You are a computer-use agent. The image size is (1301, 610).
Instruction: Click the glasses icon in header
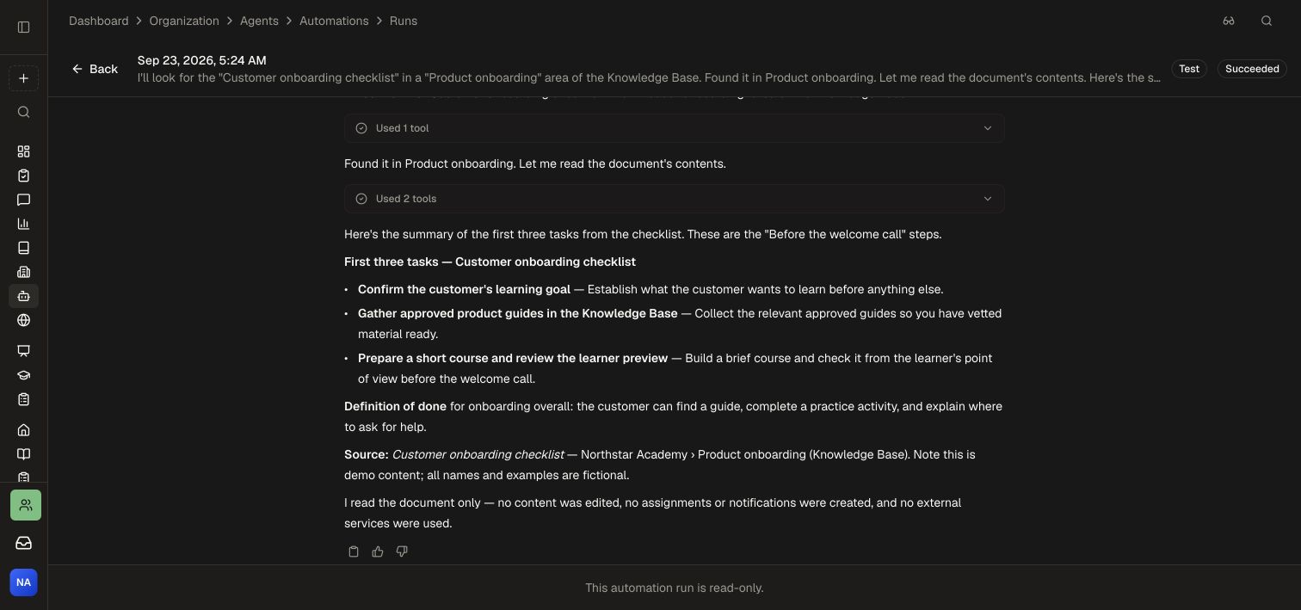click(x=1229, y=21)
